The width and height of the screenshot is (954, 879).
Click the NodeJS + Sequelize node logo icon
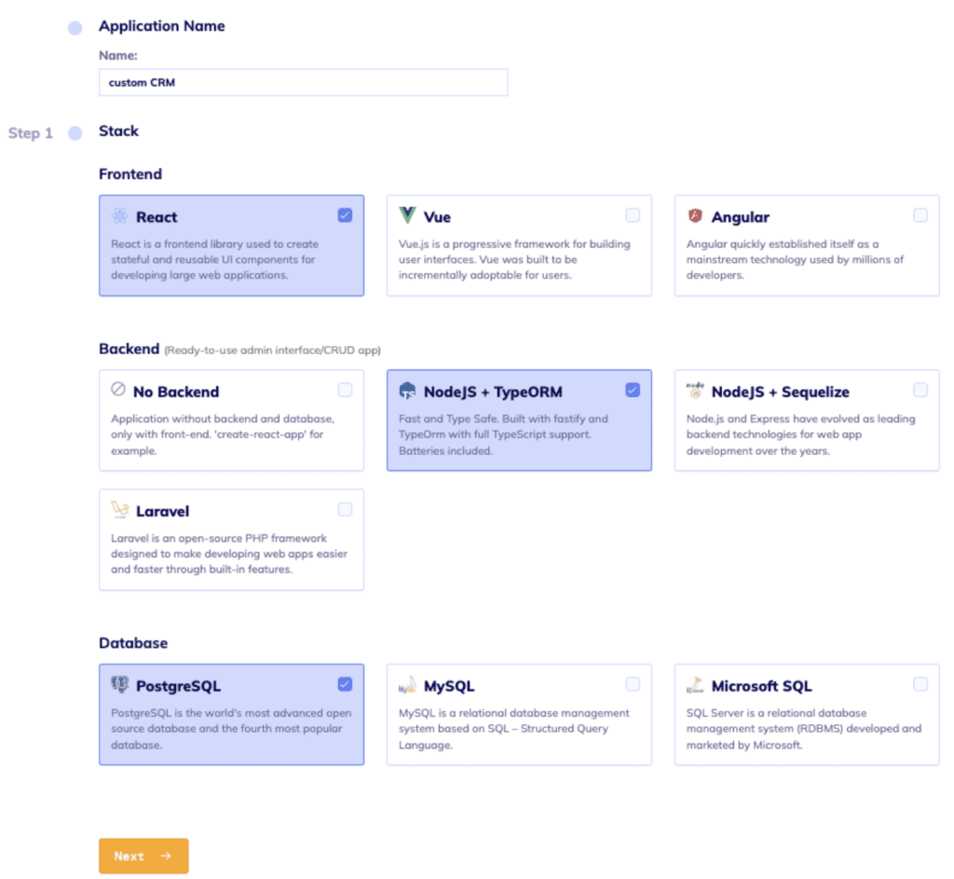695,391
